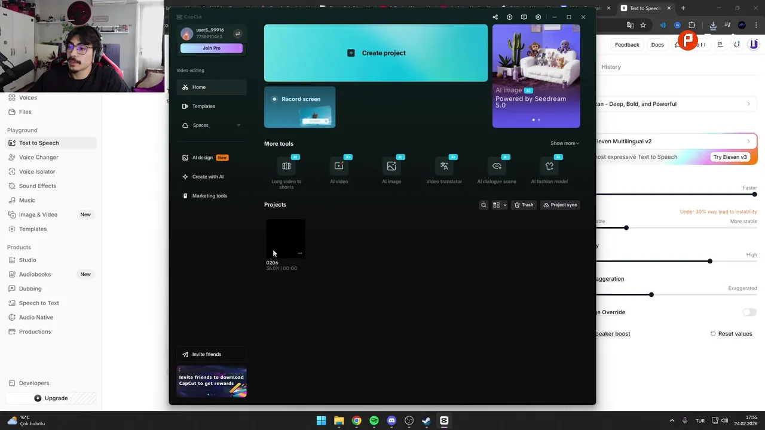This screenshot has width=765, height=430.
Task: Start Record screen
Action: pyautogui.click(x=299, y=107)
